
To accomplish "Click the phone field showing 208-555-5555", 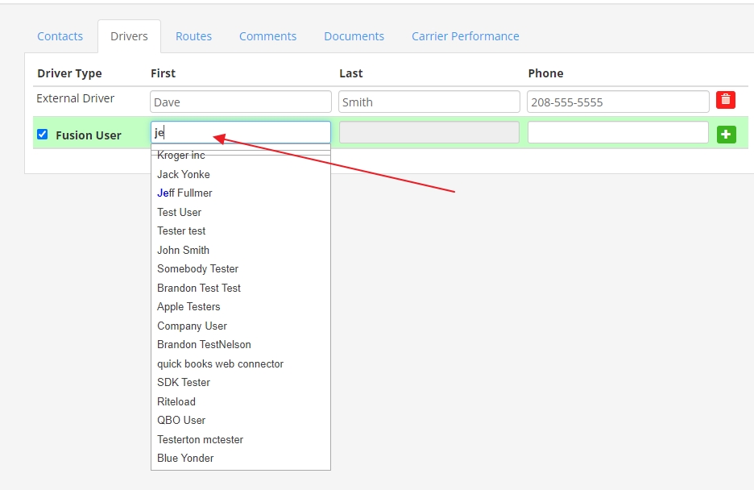I will [x=617, y=102].
